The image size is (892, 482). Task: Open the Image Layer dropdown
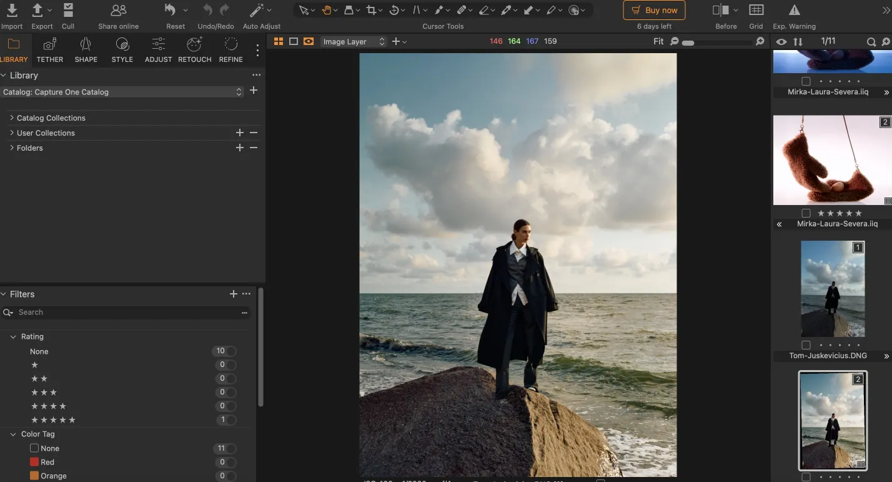coord(353,41)
